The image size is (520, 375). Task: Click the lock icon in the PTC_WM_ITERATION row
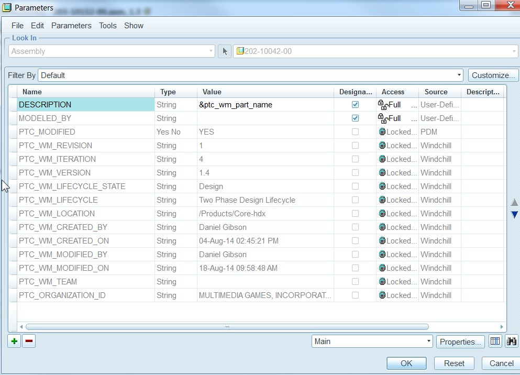[382, 159]
